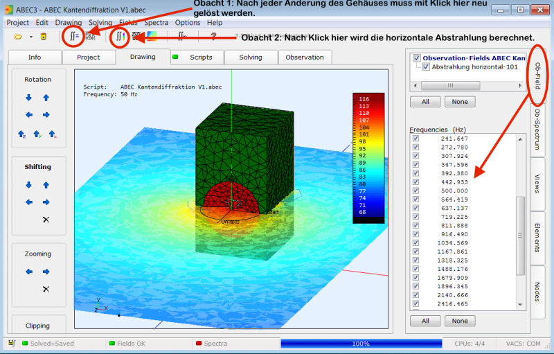Viewport: 554px width, 354px height.
Task: Click the frequency list vertical scrollbar thumb
Action: 520,236
